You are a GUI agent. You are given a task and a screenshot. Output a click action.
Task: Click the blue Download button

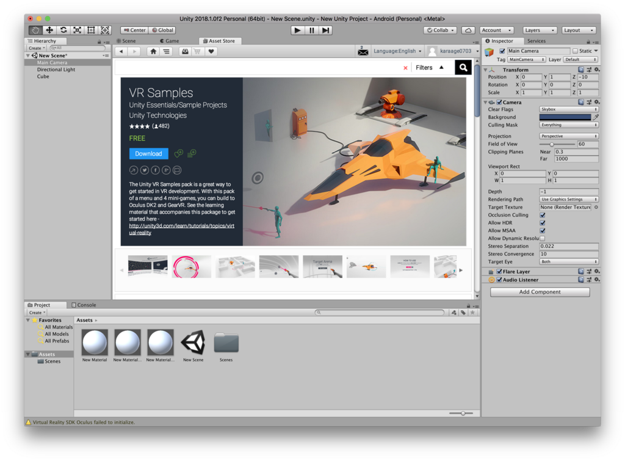click(149, 153)
